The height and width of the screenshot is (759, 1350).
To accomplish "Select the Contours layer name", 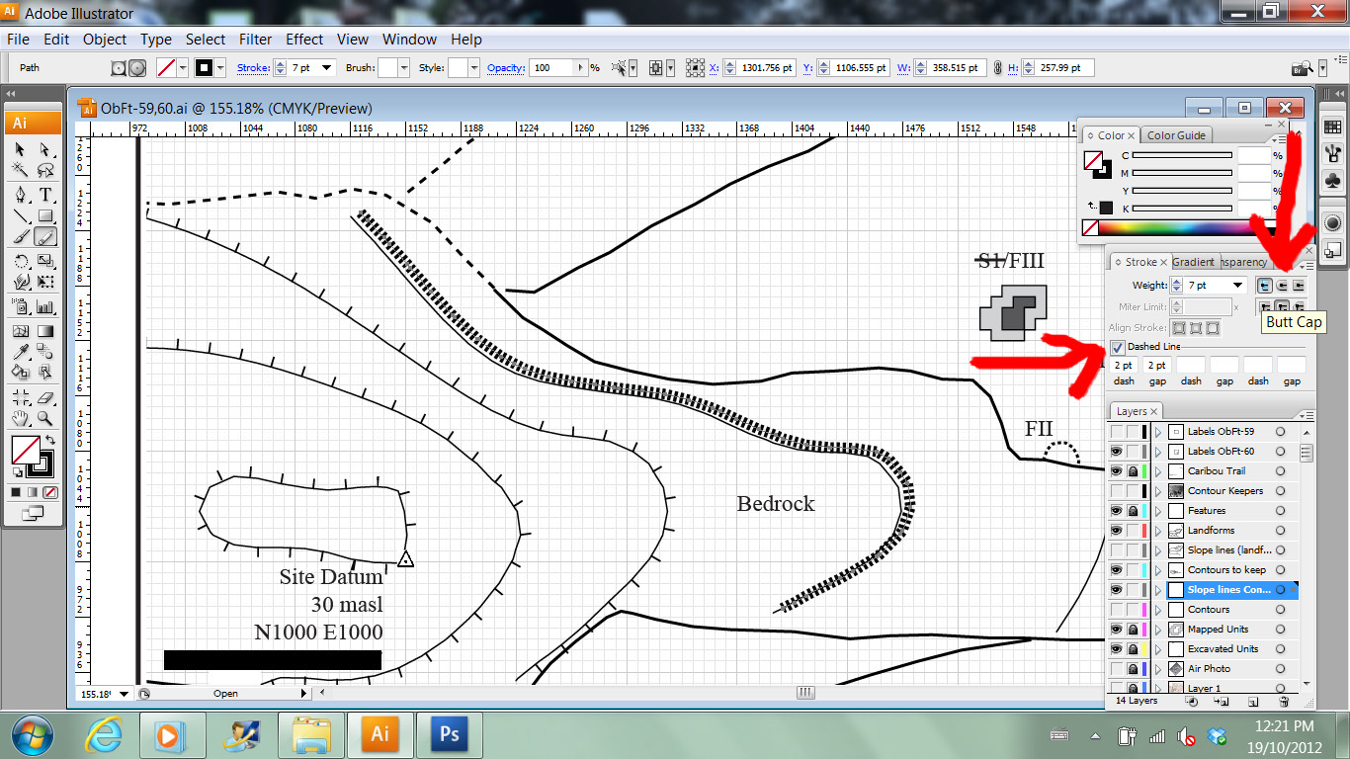I will tap(1209, 610).
